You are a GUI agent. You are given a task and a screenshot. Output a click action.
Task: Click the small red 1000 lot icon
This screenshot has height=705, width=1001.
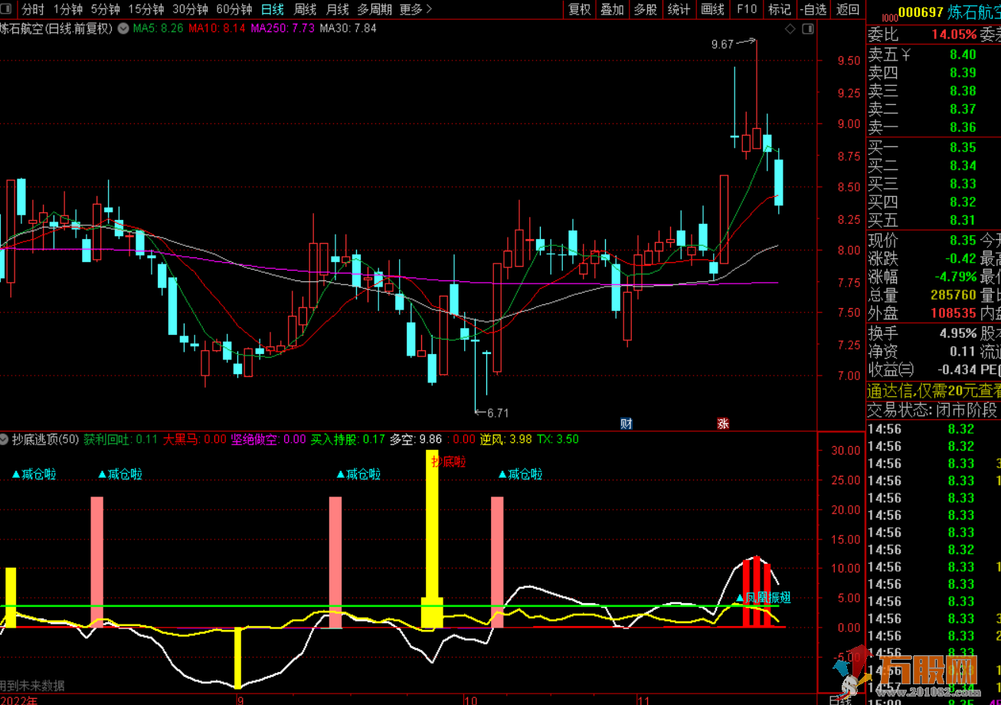click(x=888, y=16)
